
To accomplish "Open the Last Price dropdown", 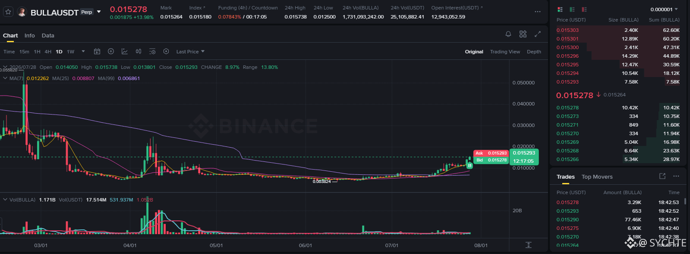I will pos(190,52).
